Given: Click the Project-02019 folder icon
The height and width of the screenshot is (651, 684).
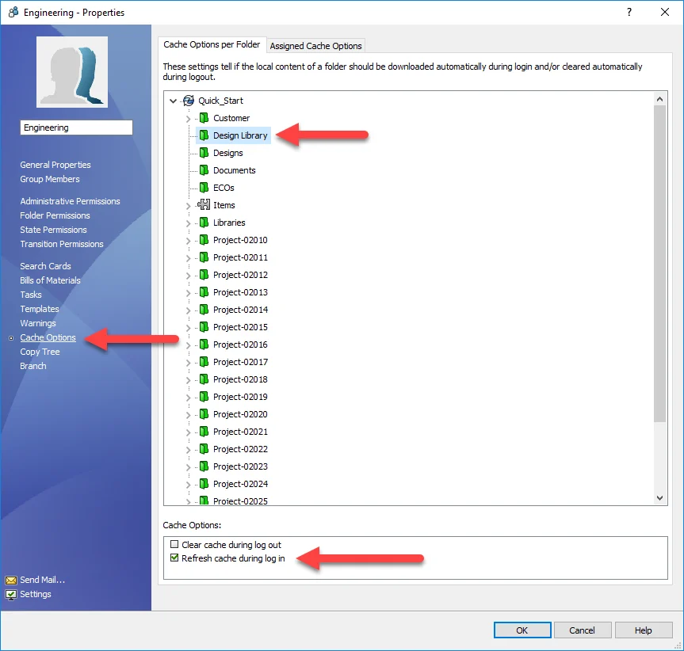Looking at the screenshot, I should pyautogui.click(x=204, y=397).
